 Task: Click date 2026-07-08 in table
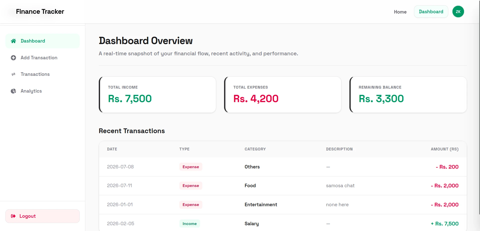[120, 167]
